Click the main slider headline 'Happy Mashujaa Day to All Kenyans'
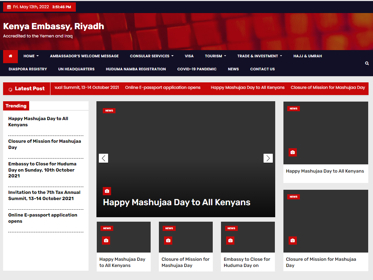 click(x=176, y=202)
